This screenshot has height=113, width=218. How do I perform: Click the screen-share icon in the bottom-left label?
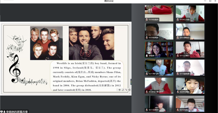(x=2, y=112)
